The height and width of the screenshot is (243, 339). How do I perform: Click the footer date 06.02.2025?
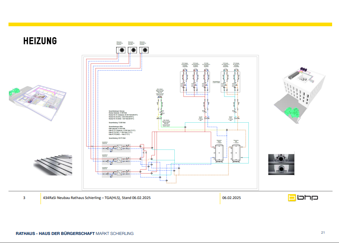(231, 198)
